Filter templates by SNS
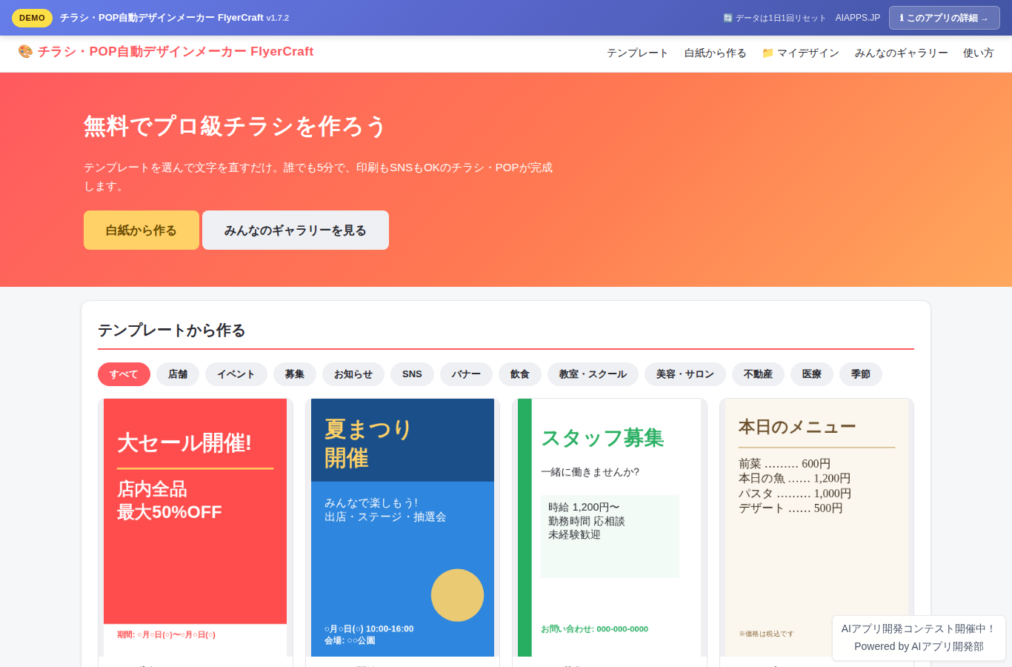The height and width of the screenshot is (667, 1012). pyautogui.click(x=412, y=374)
